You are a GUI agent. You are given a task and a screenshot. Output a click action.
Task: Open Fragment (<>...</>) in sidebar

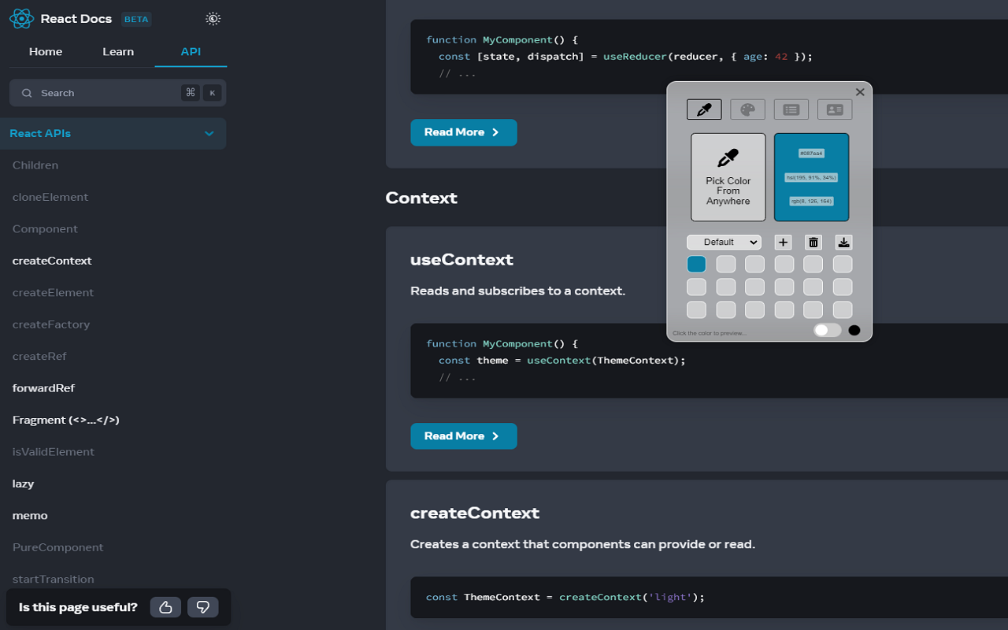click(66, 420)
